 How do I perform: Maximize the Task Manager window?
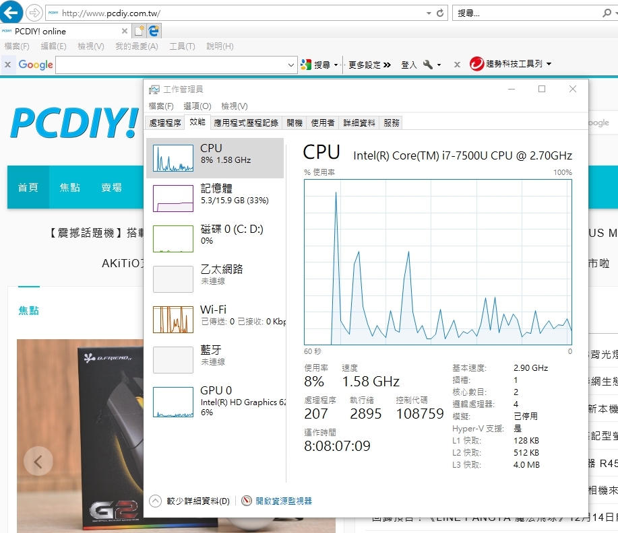point(542,89)
